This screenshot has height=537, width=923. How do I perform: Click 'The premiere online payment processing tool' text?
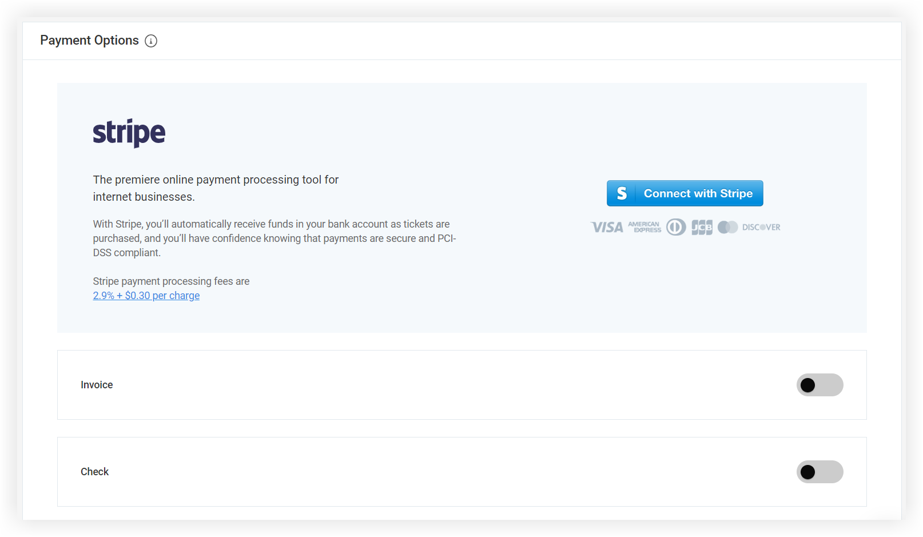pos(216,188)
